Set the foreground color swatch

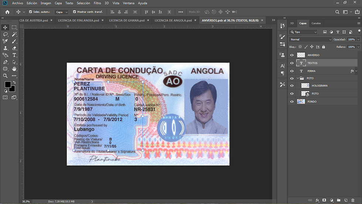(x=7, y=84)
